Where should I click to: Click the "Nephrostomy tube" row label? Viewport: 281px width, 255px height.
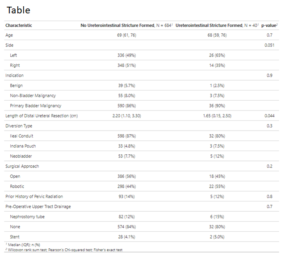[27, 217]
